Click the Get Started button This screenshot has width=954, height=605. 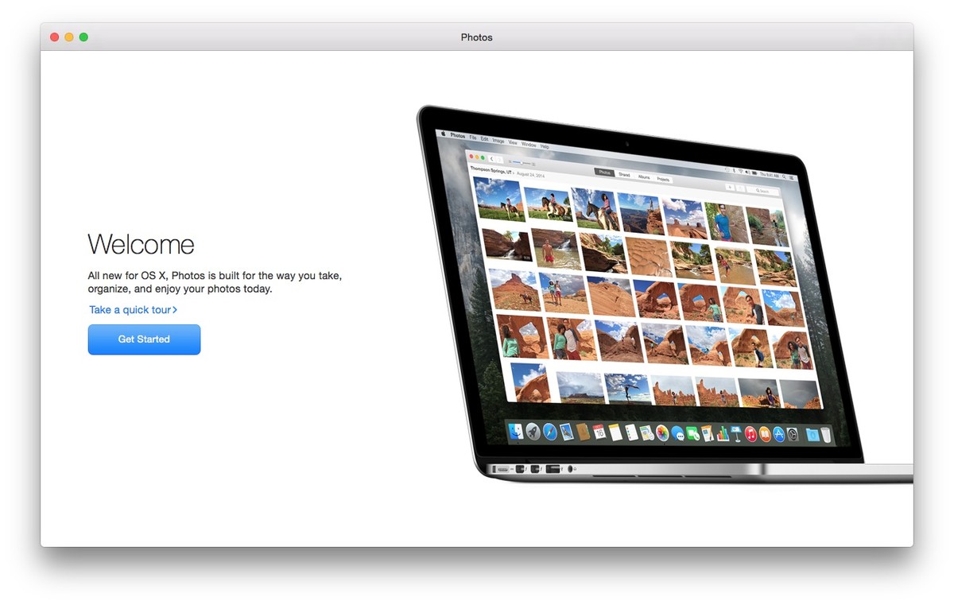coord(144,339)
